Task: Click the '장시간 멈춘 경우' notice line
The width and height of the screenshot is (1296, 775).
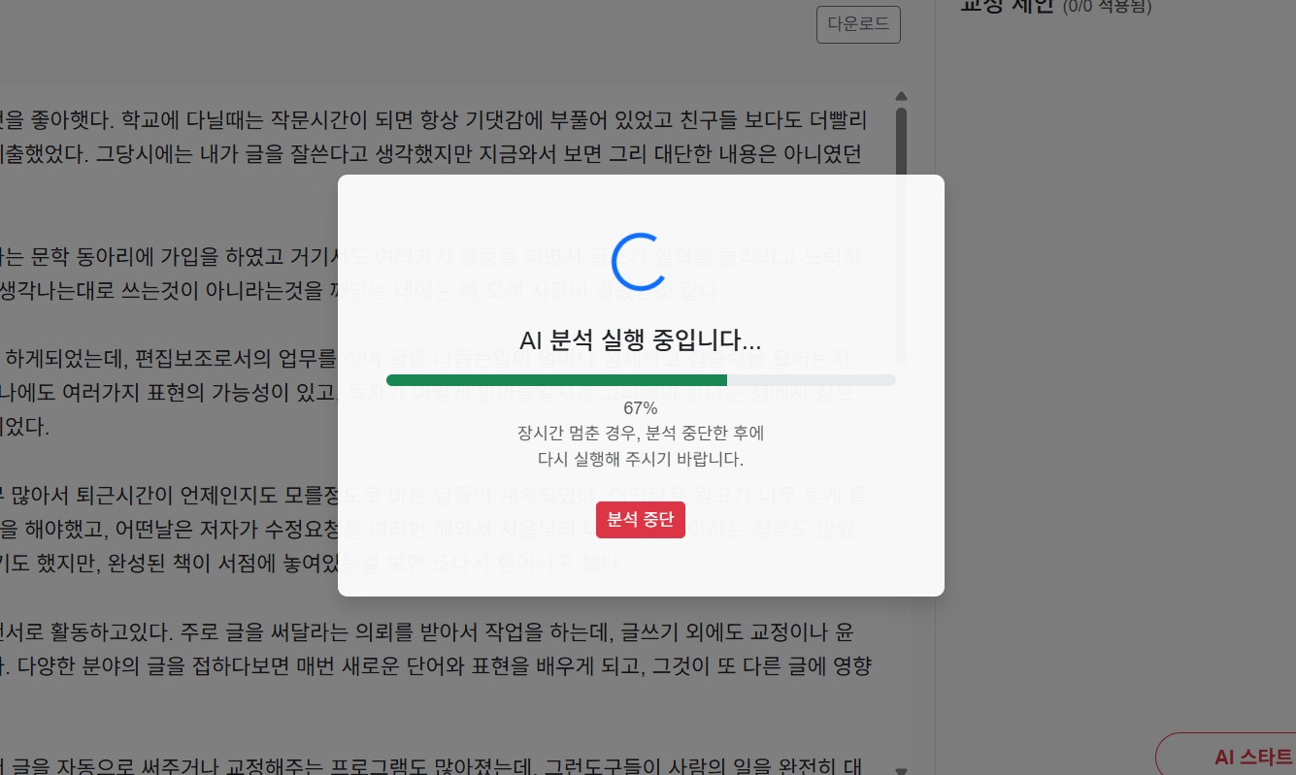Action: pyautogui.click(x=641, y=433)
